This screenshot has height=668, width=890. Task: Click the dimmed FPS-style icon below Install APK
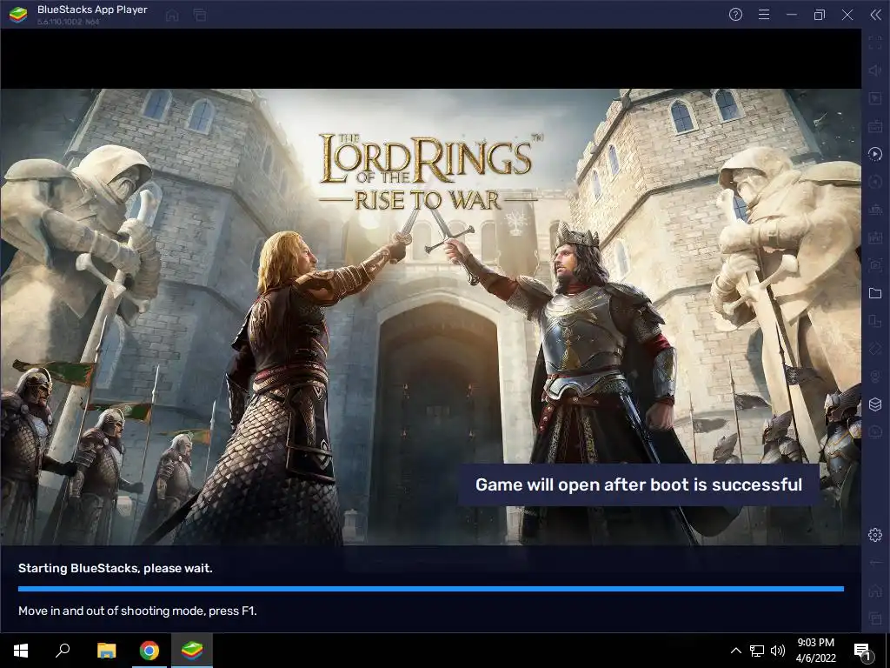[x=875, y=237]
